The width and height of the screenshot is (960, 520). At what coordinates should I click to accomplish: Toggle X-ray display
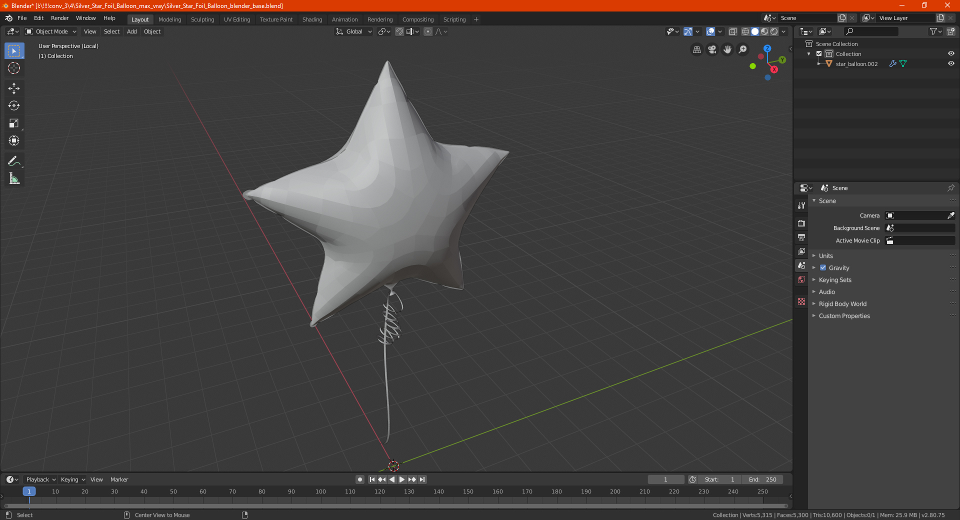[732, 31]
